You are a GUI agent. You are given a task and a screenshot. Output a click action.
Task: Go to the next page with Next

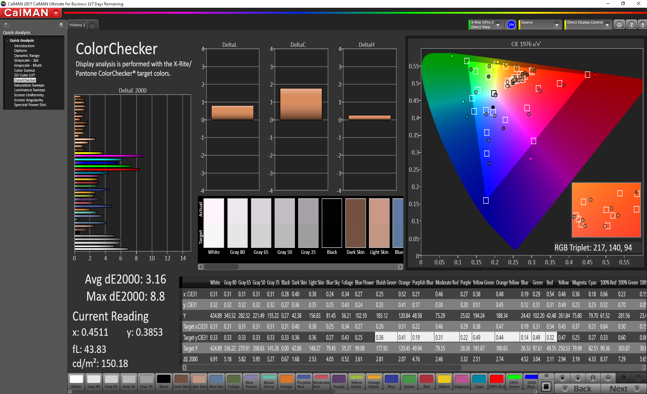click(x=623, y=389)
